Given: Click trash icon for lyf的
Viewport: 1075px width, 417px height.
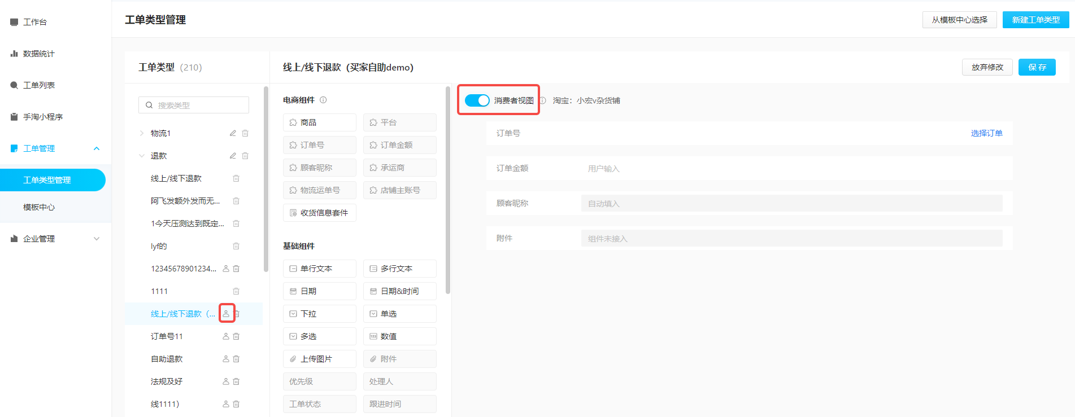Looking at the screenshot, I should tap(236, 246).
